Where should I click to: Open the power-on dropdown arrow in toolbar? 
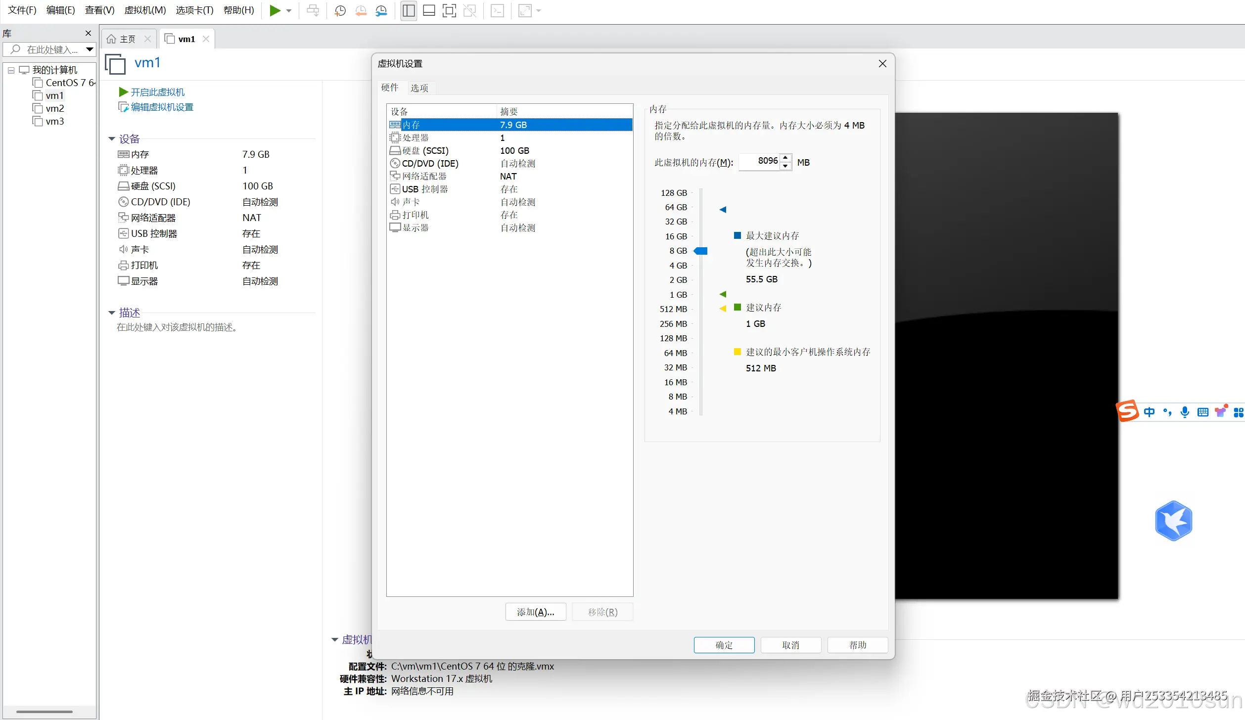tap(289, 10)
